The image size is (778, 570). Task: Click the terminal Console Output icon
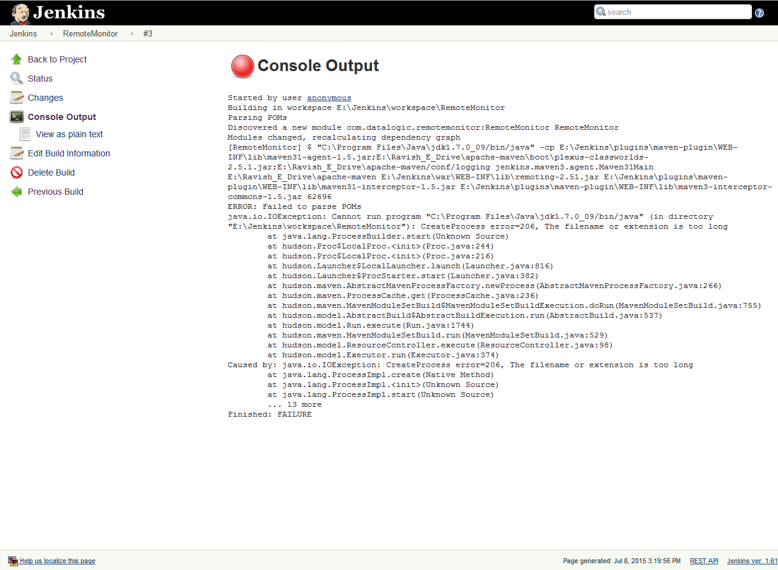pyautogui.click(x=17, y=117)
